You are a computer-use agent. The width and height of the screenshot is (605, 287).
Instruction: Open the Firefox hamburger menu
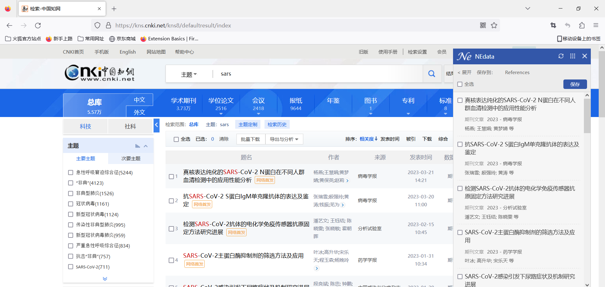point(596,25)
